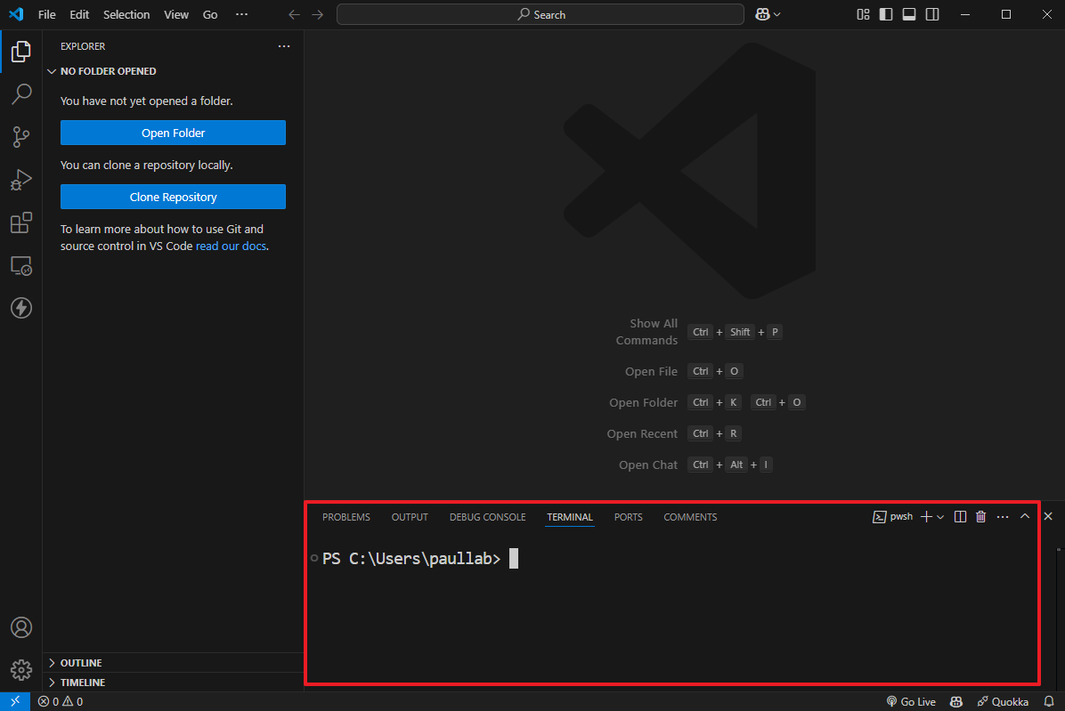The width and height of the screenshot is (1065, 711).
Task: Click the PowerShell prompt line in terminal
Action: [x=411, y=558]
